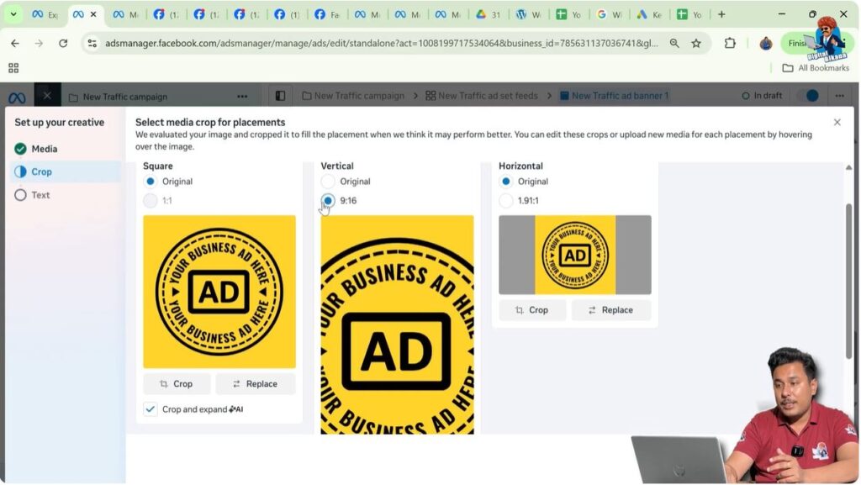Select the 1:1 ratio for Square placement
861x485 pixels.
point(150,201)
